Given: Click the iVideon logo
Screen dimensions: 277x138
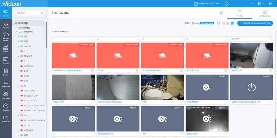Looking at the screenshot, I should 12,3.
